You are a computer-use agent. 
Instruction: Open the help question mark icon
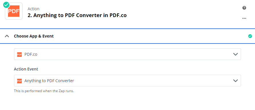click(x=244, y=8)
